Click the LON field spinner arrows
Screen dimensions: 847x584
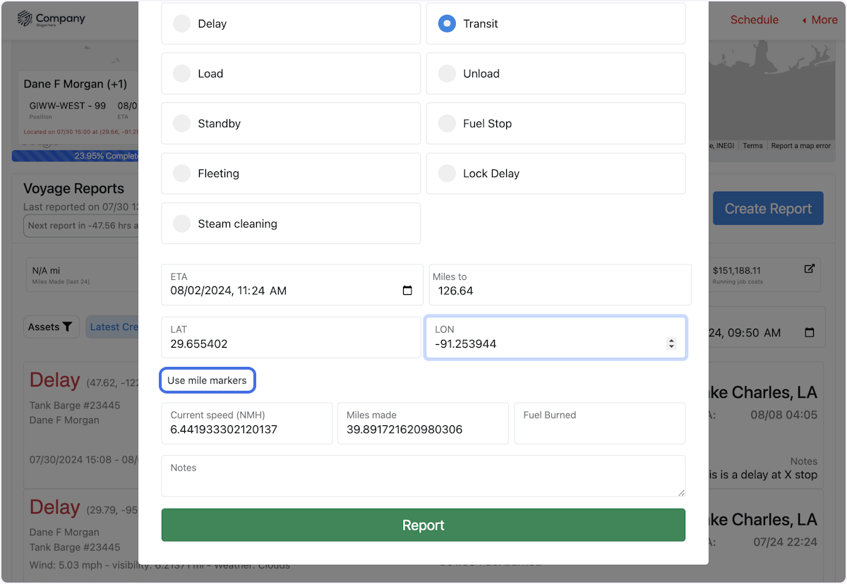(671, 343)
